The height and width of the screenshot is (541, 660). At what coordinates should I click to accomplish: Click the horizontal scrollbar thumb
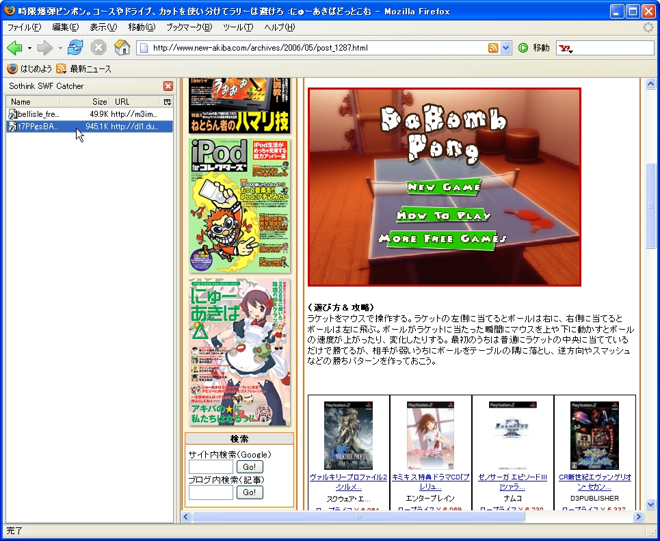tap(358, 516)
